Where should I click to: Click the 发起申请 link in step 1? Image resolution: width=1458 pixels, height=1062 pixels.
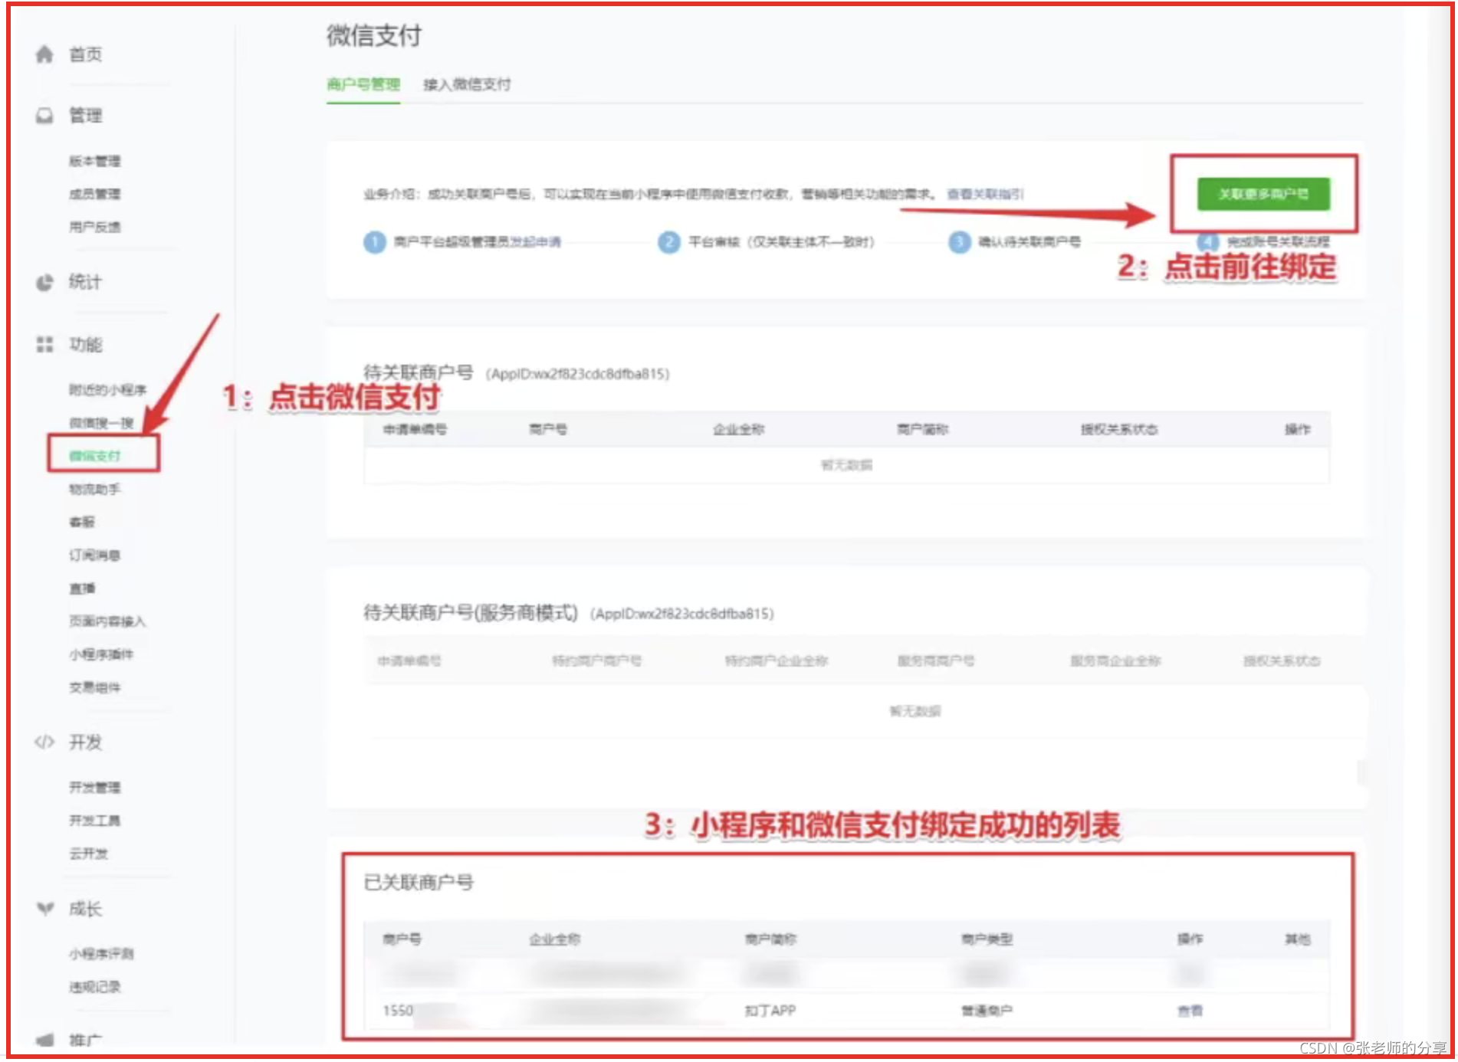click(536, 242)
